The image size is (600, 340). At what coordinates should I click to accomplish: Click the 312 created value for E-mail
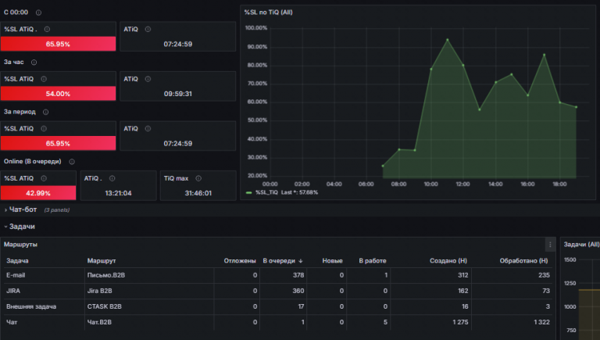pos(463,275)
